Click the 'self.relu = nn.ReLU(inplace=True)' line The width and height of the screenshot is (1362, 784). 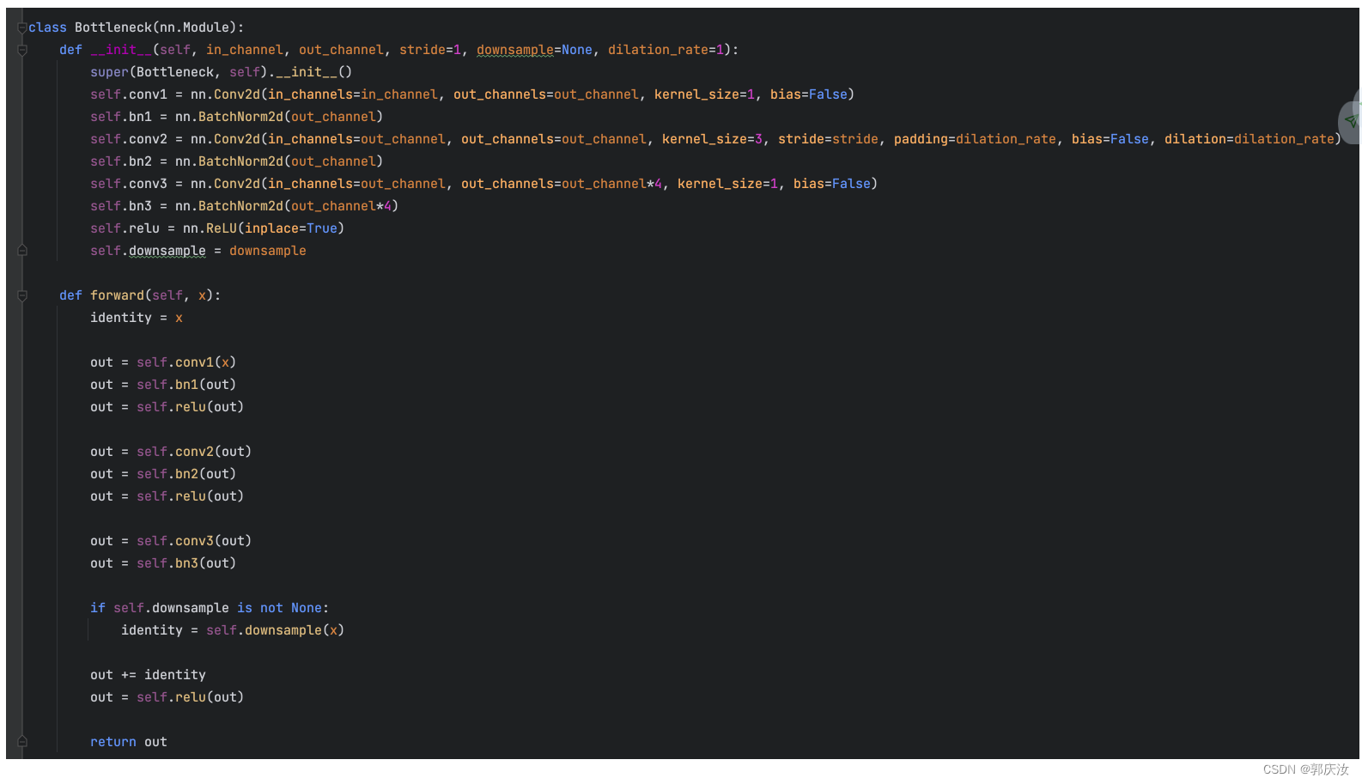tap(217, 228)
